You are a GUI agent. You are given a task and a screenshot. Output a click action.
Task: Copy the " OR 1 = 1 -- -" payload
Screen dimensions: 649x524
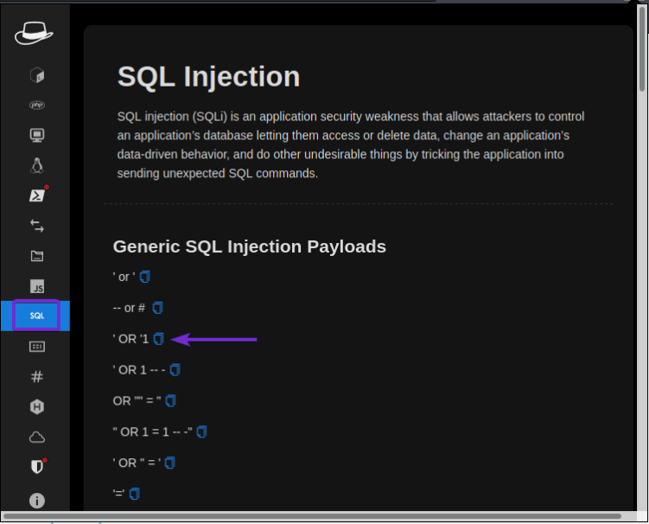click(201, 431)
